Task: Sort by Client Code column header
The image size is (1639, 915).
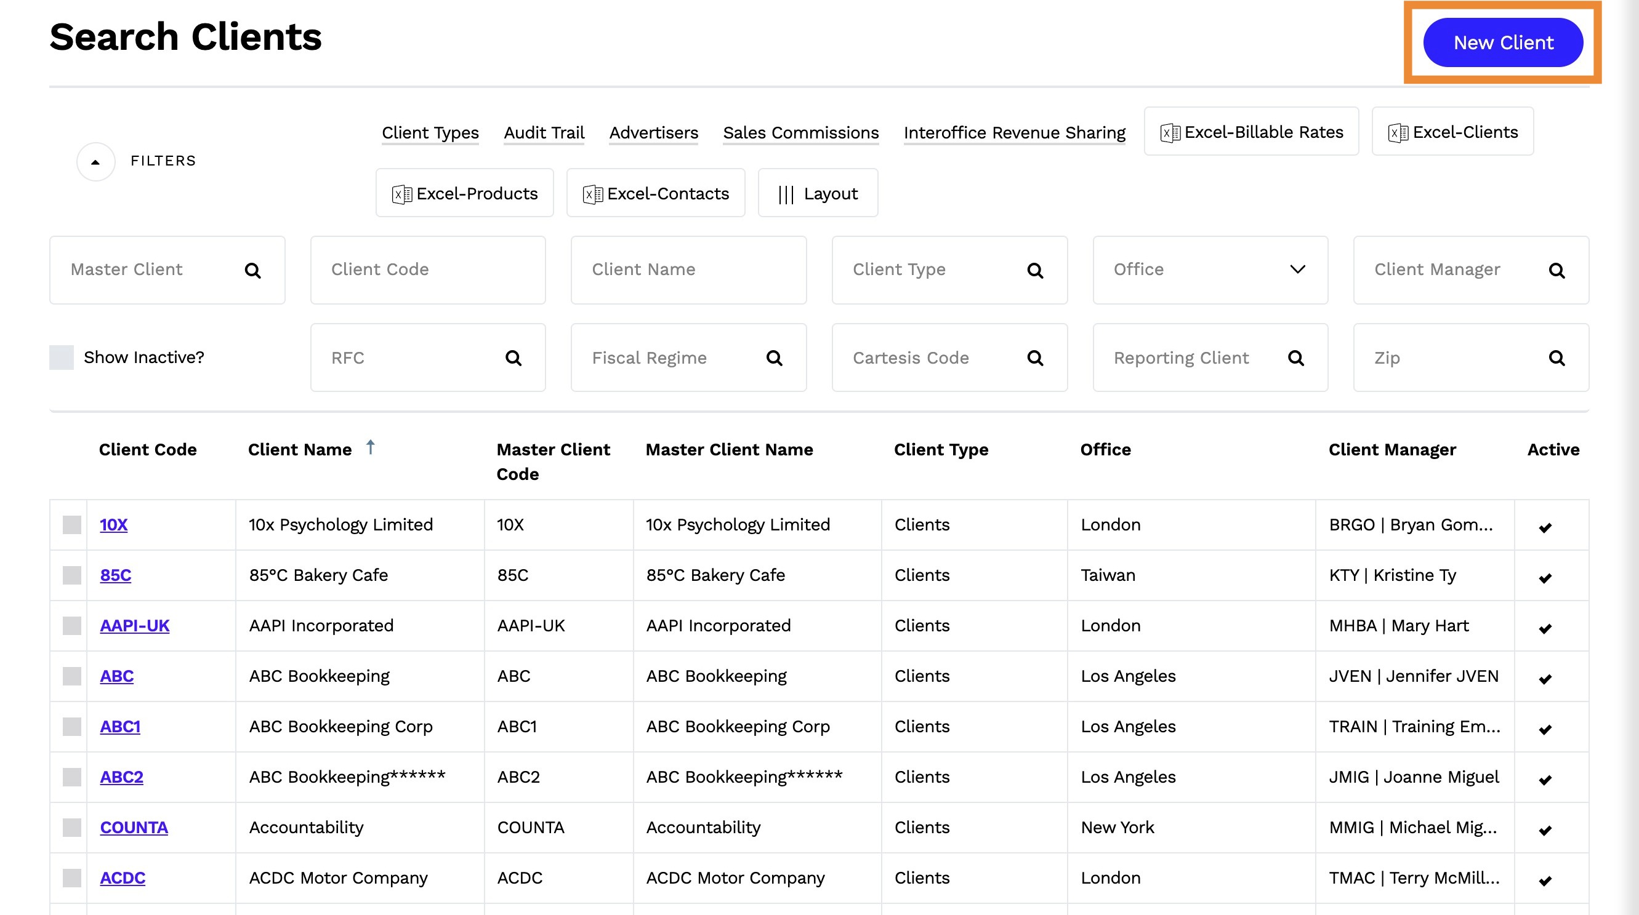Action: click(x=148, y=450)
